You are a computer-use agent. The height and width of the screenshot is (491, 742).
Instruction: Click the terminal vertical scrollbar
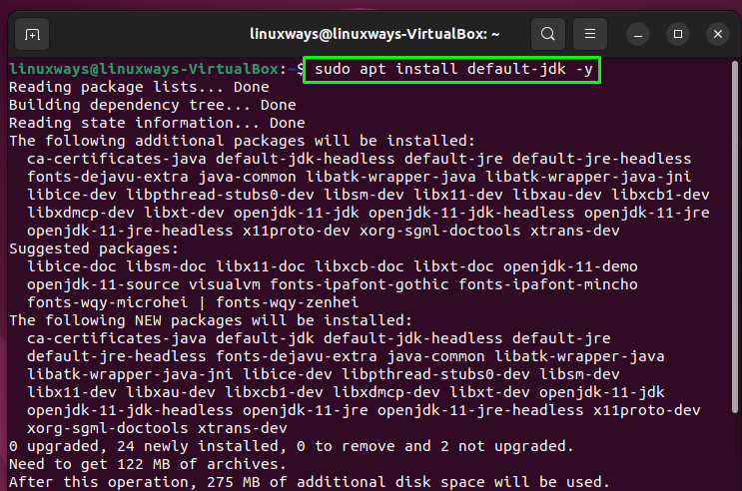click(x=734, y=237)
